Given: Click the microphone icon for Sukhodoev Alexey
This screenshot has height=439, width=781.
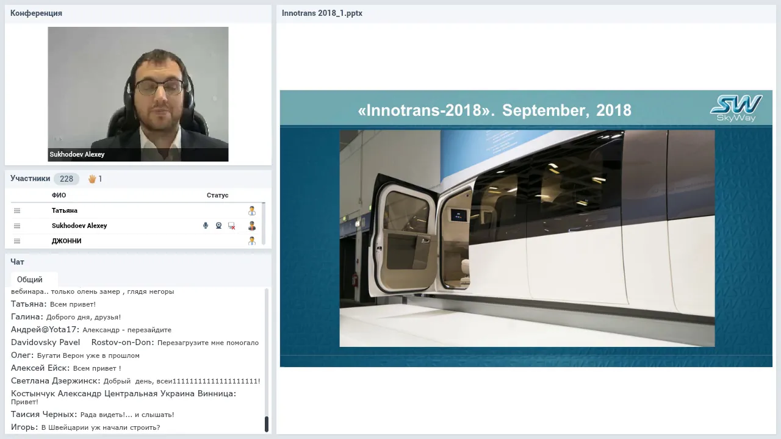Looking at the screenshot, I should pyautogui.click(x=206, y=226).
